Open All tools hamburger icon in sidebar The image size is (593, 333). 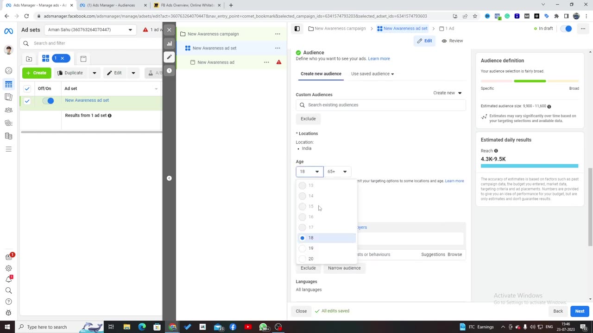8,149
